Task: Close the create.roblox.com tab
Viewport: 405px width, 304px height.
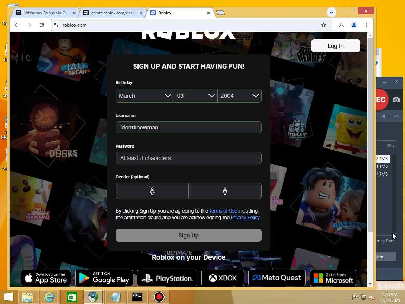Action: pyautogui.click(x=141, y=13)
